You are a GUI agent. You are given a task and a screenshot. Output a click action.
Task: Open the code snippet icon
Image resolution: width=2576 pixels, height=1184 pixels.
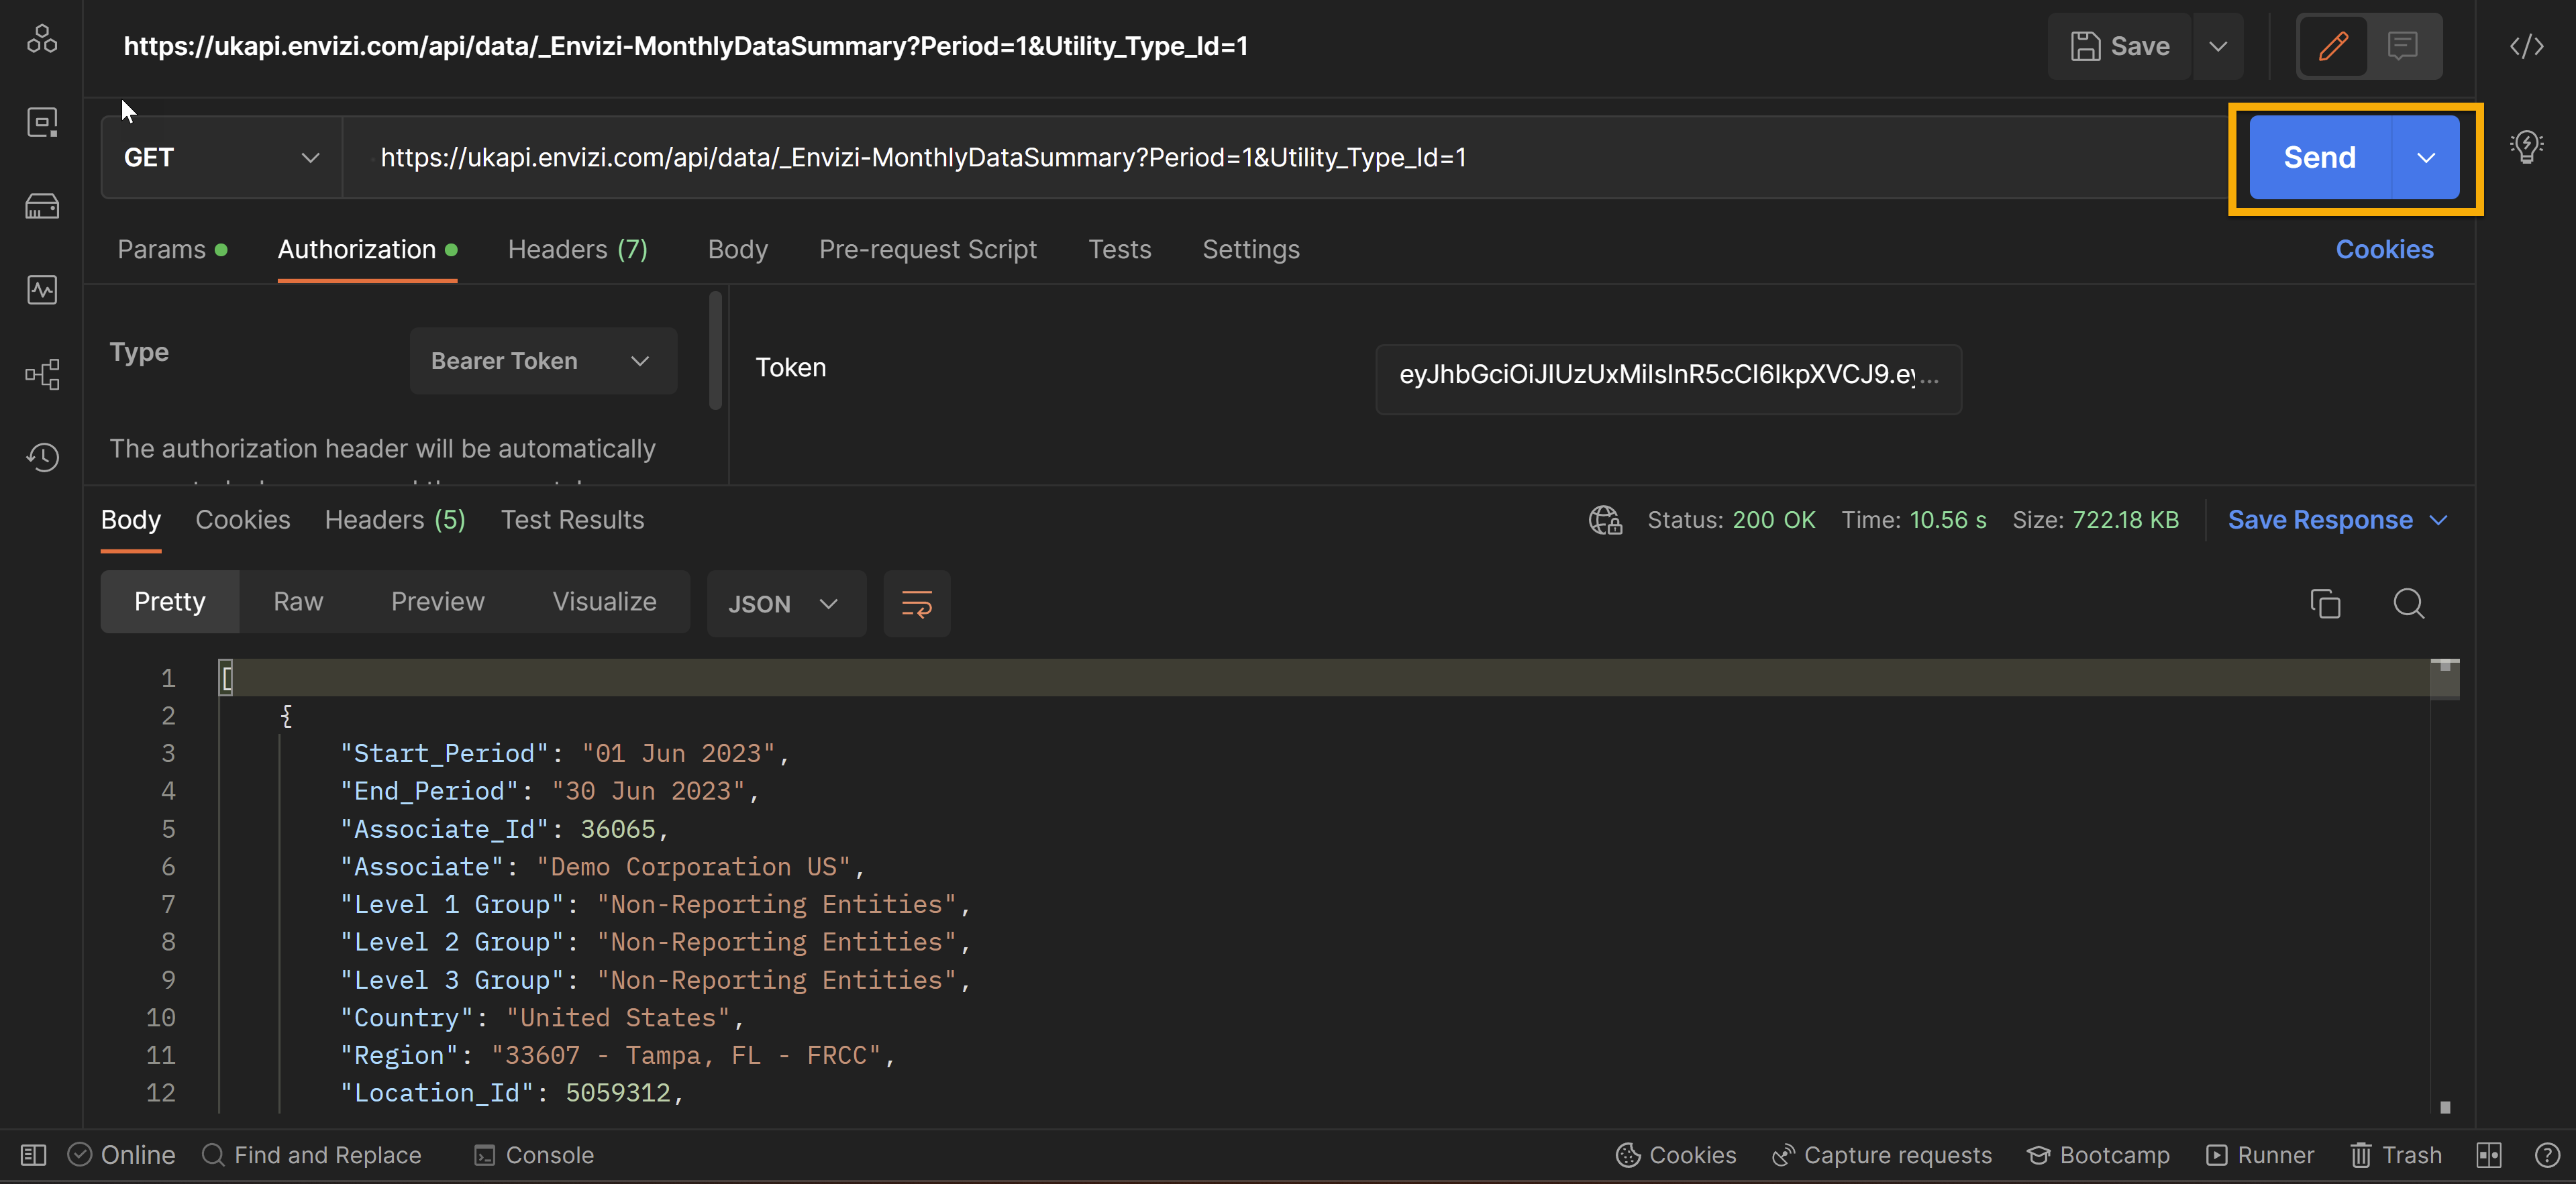pos(2526,46)
